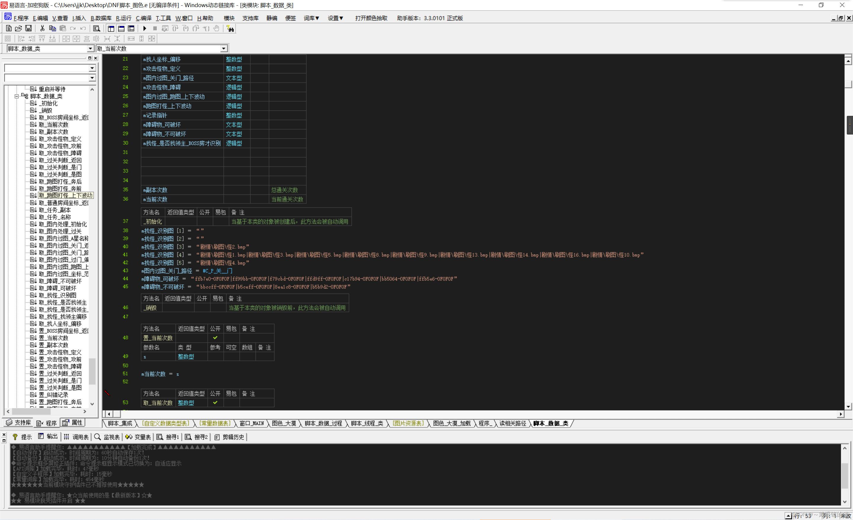Open the 支持库 panel tab button
This screenshot has width=853, height=520.
coord(19,423)
